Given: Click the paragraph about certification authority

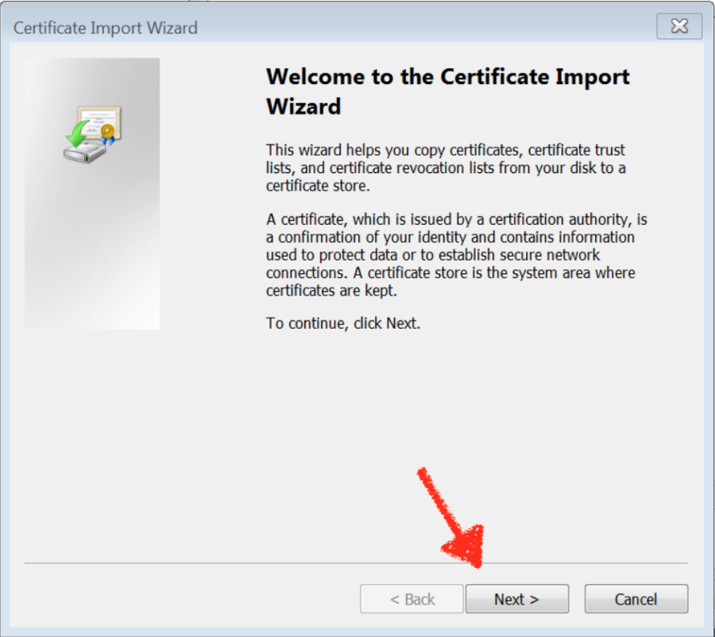Looking at the screenshot, I should coord(445,254).
